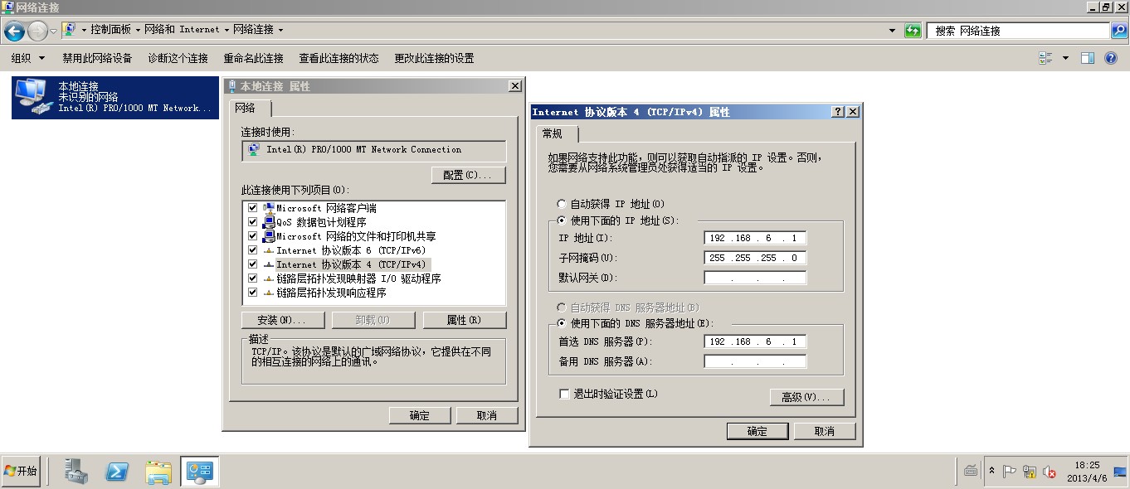Click the control panel icon in address bar

click(x=70, y=30)
